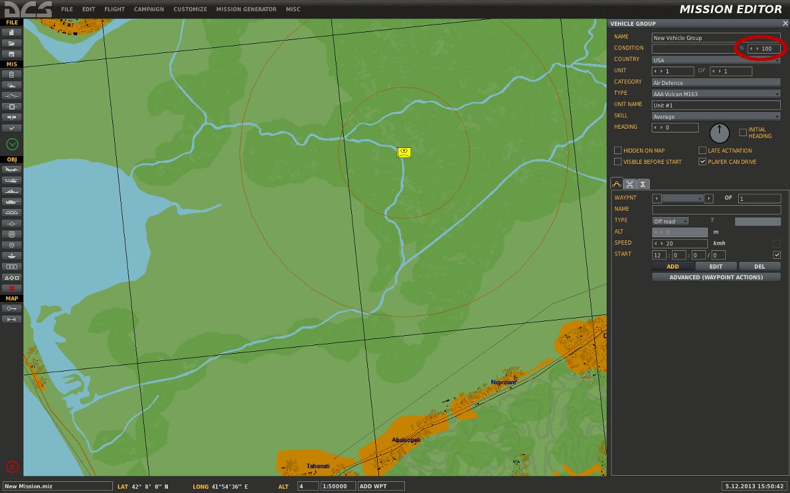Select the ground vehicle tank tool
790x493 pixels.
[x=12, y=202]
